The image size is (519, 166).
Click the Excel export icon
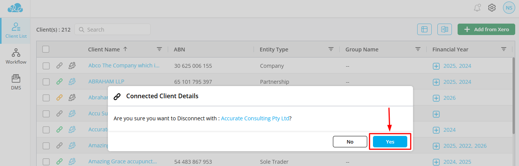click(x=444, y=29)
